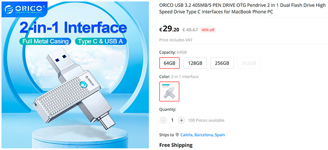Increase quantity with the plus button
Image resolution: width=328 pixels, height=150 pixels.
click(x=181, y=121)
